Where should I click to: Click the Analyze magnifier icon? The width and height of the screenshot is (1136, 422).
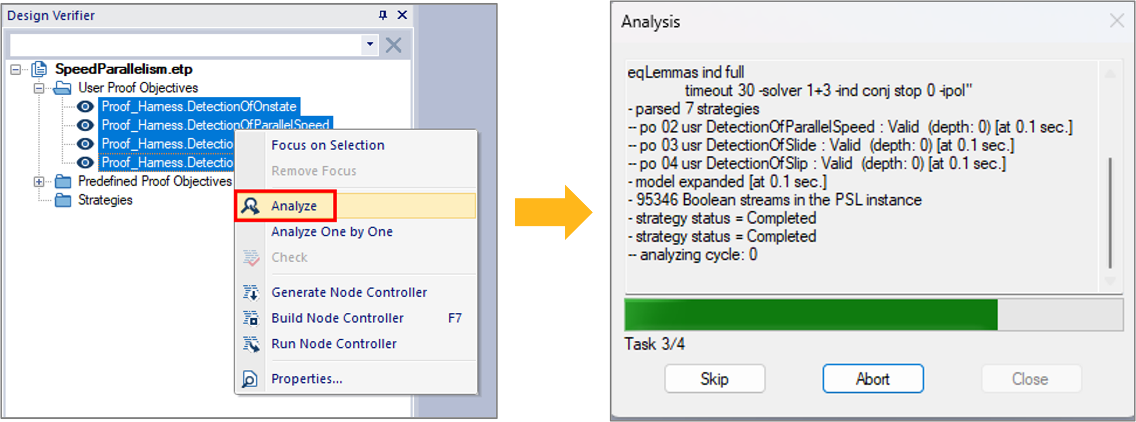coord(250,206)
